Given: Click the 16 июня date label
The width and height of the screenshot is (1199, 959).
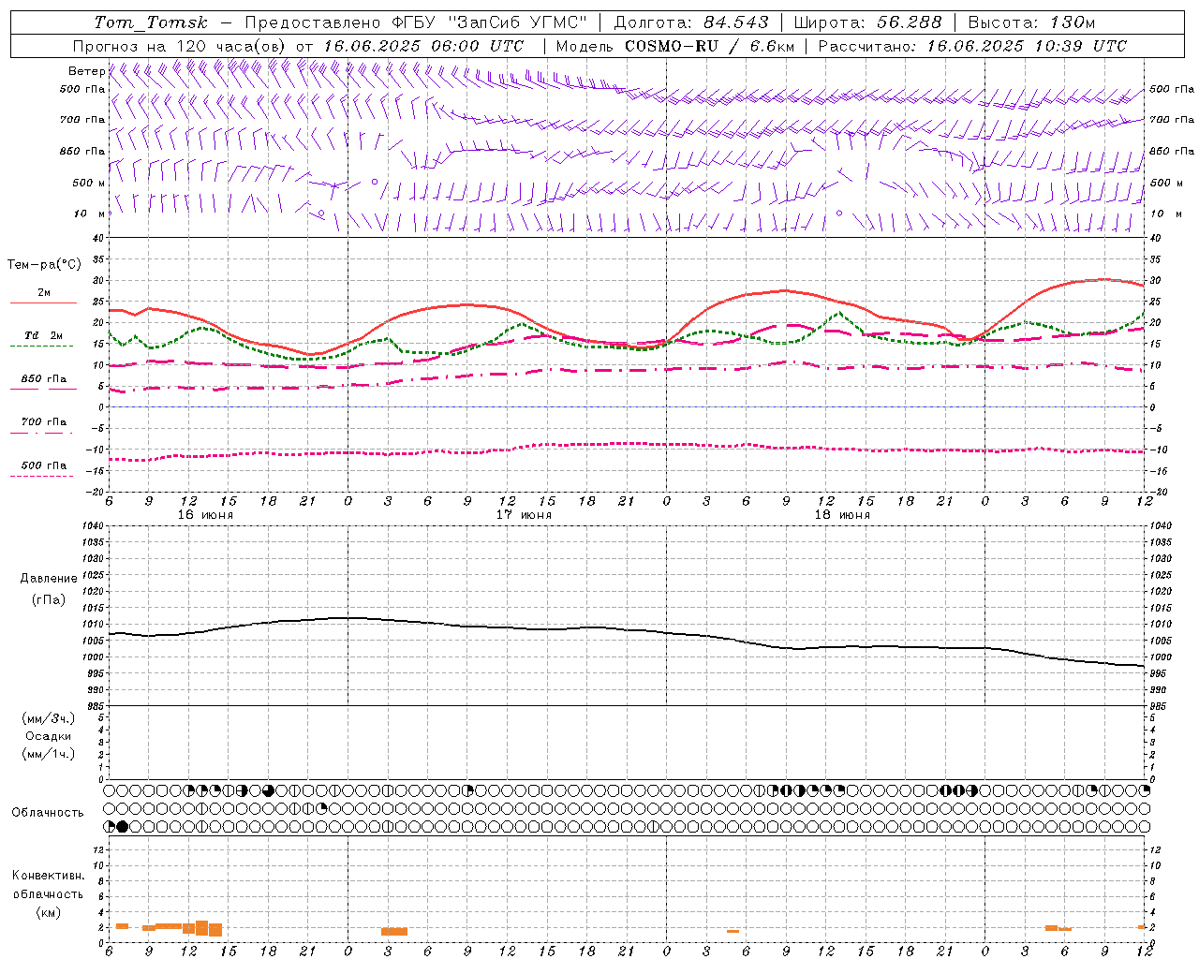Looking at the screenshot, I should coord(205,515).
